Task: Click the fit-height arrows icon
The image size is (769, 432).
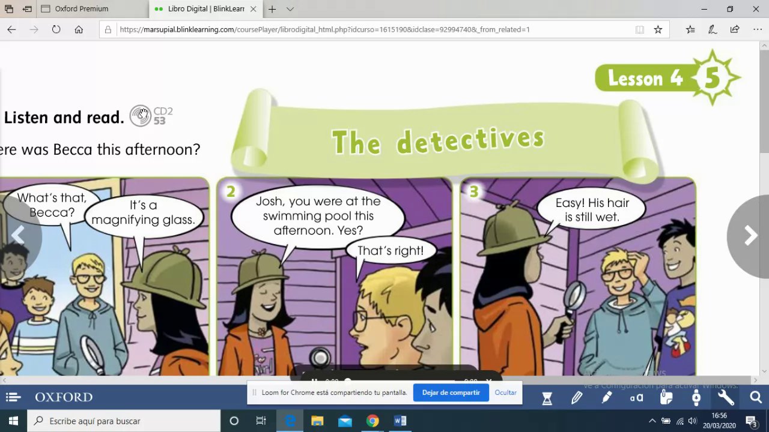Action: [696, 397]
